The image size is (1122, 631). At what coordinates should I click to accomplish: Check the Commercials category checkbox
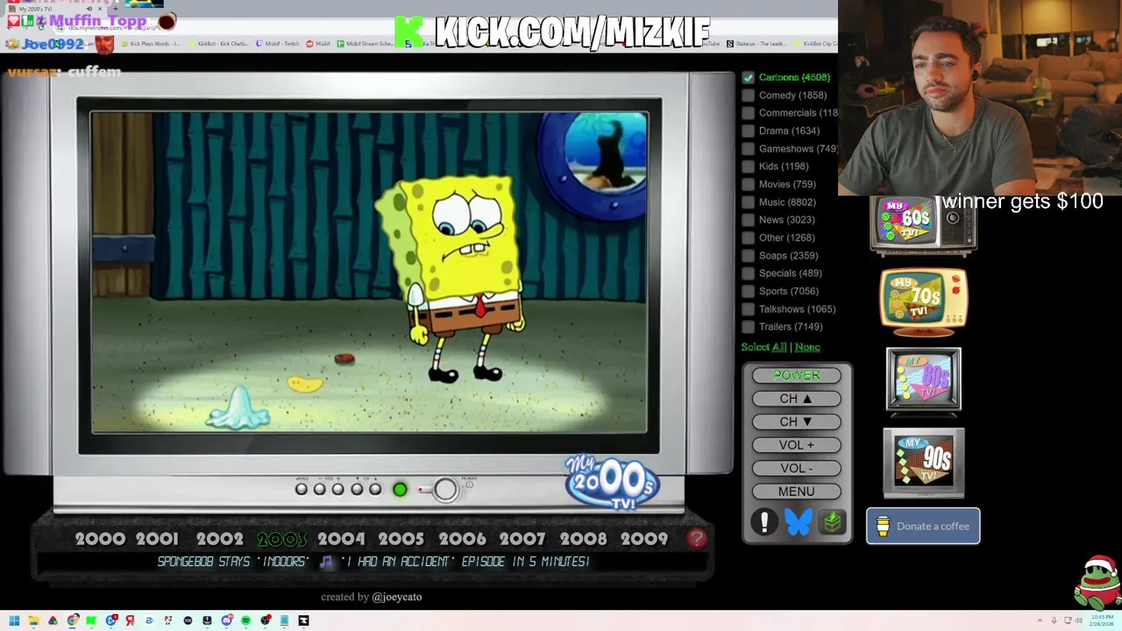pos(748,113)
